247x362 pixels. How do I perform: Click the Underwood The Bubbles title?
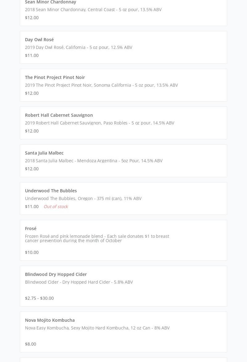click(51, 190)
